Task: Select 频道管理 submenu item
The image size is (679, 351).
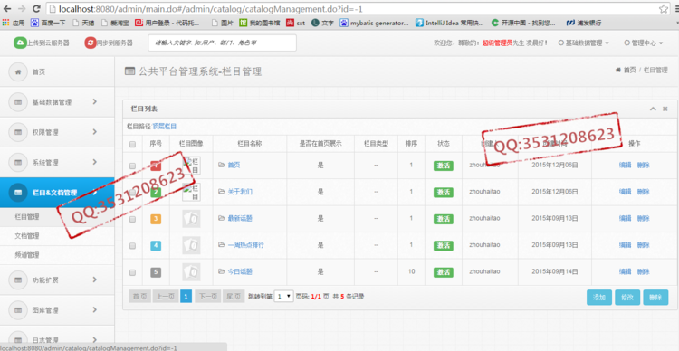Action: pos(57,255)
